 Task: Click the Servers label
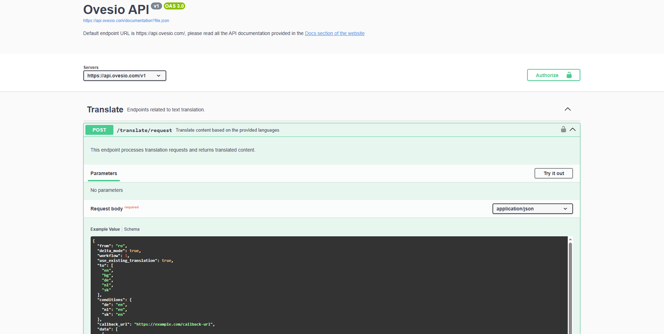[91, 68]
